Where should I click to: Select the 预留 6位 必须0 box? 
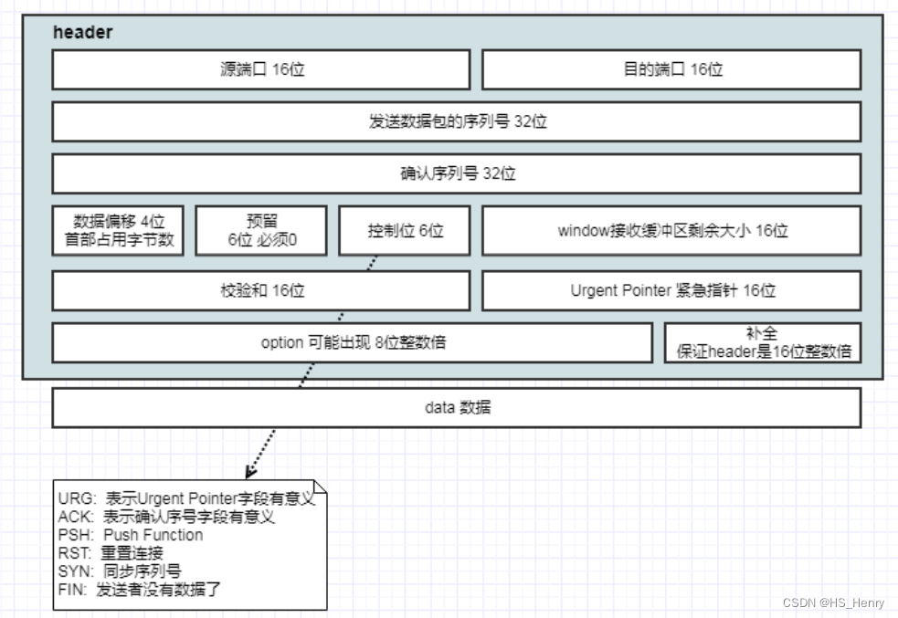[x=261, y=231]
